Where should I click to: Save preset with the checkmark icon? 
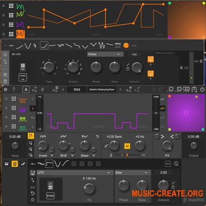[x=137, y=89]
